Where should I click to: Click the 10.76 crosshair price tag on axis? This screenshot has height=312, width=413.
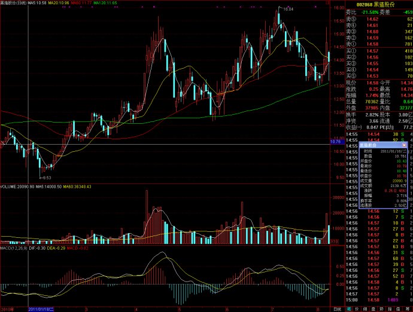[x=336, y=142]
